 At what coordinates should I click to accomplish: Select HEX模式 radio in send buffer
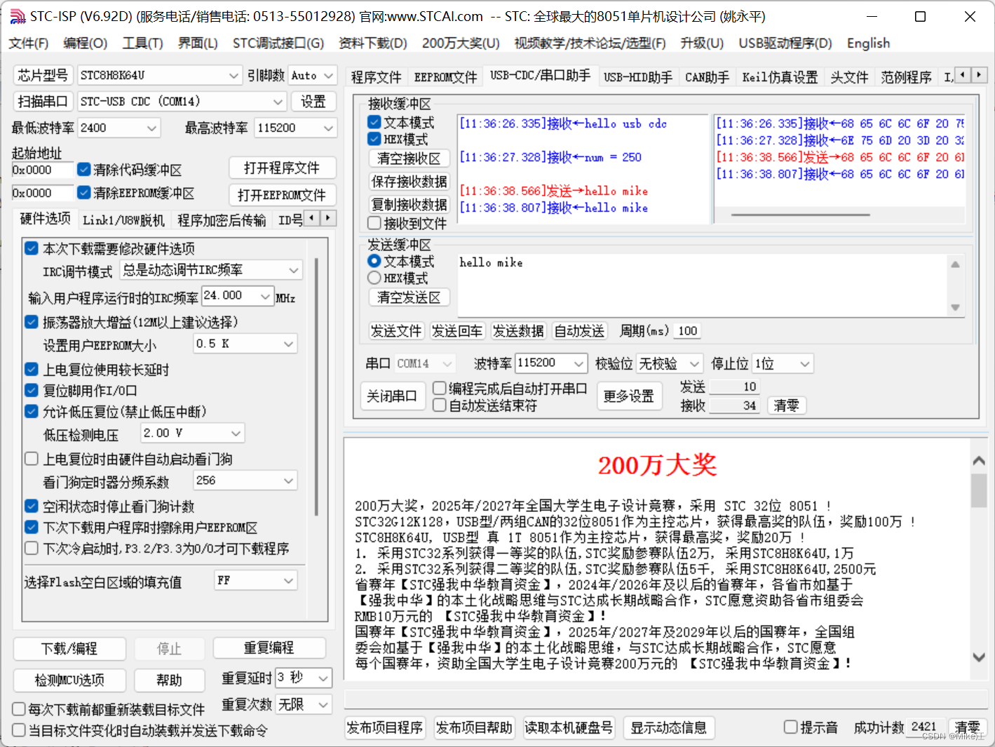click(374, 278)
